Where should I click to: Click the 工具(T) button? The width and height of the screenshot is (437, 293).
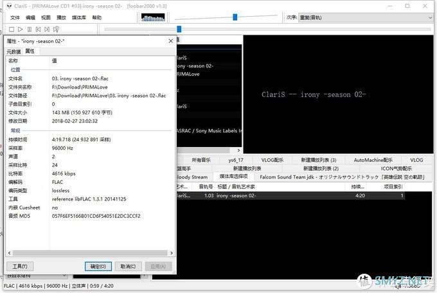(x=20, y=267)
